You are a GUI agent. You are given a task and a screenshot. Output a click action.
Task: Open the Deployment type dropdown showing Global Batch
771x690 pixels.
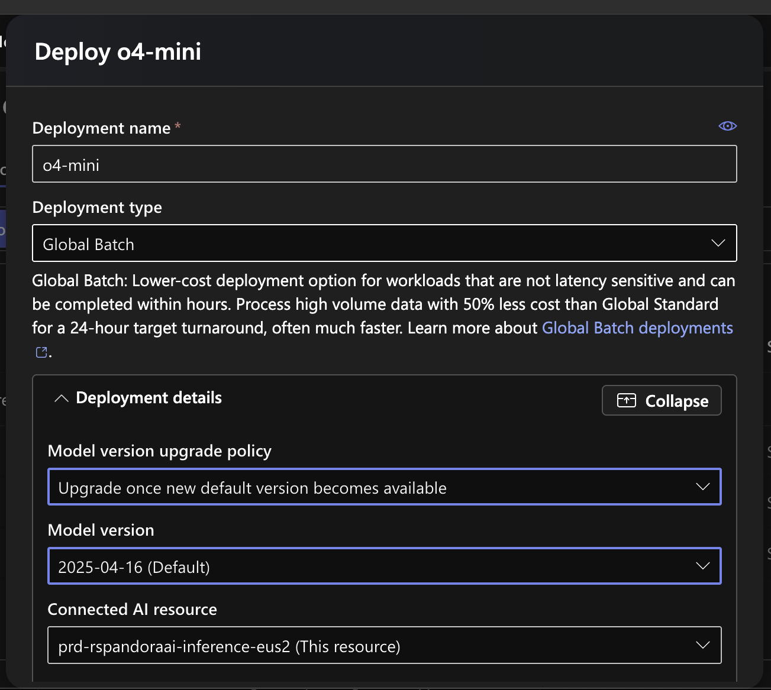pos(385,243)
